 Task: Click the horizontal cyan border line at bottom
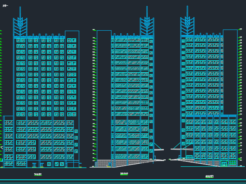coord(123,179)
